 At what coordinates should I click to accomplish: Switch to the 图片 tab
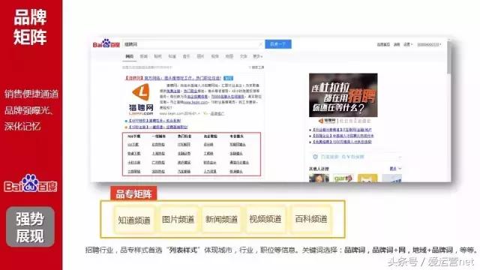[200, 56]
